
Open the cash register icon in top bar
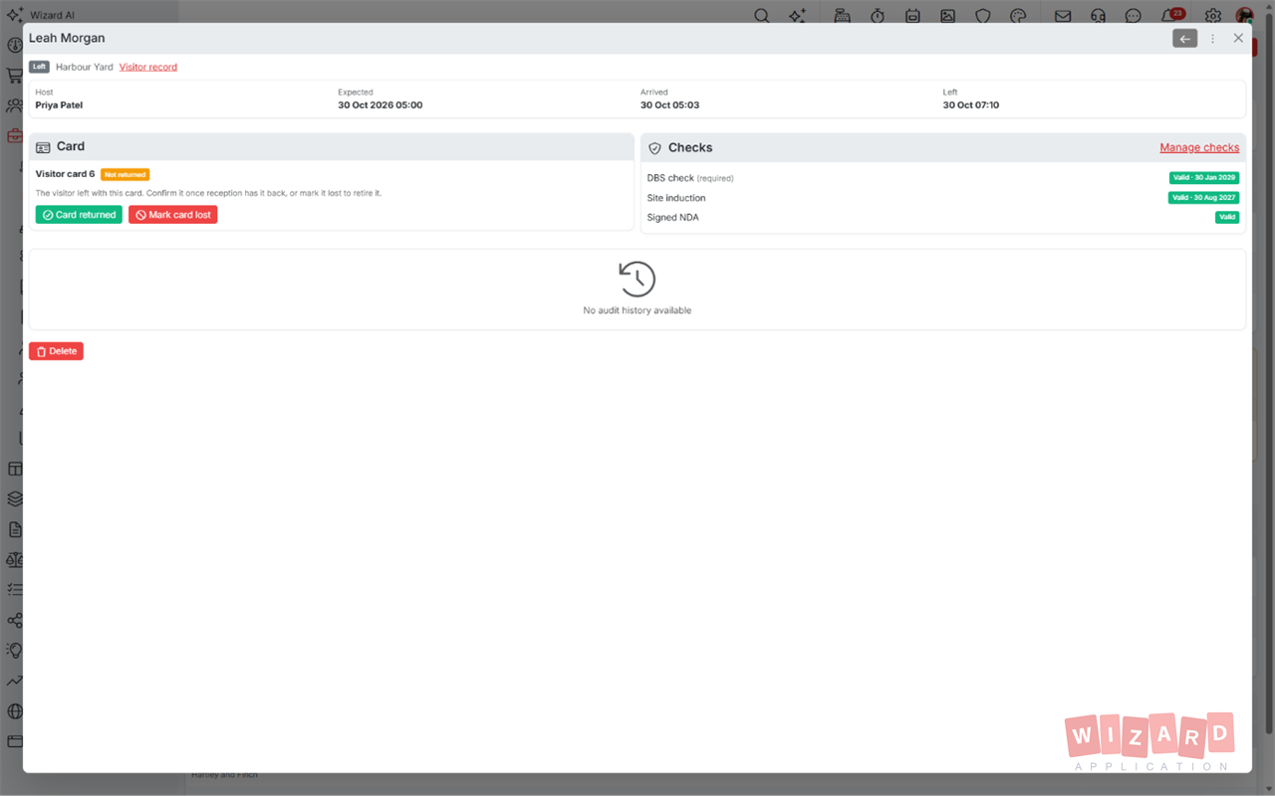click(x=843, y=16)
